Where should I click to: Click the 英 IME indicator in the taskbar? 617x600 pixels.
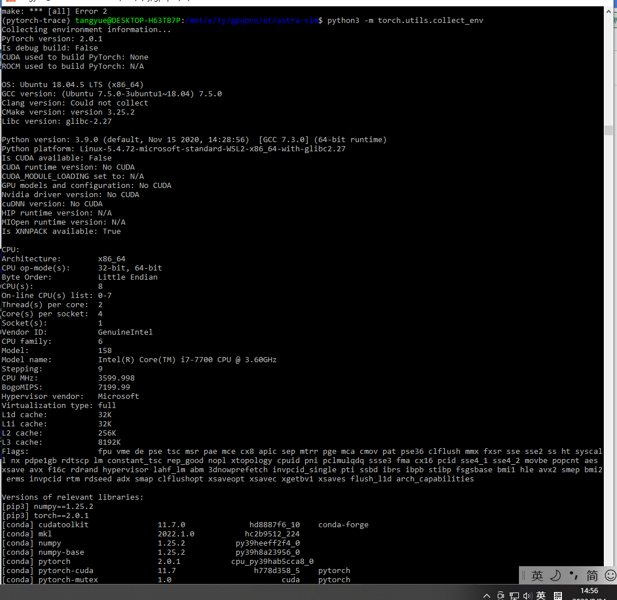point(541,595)
